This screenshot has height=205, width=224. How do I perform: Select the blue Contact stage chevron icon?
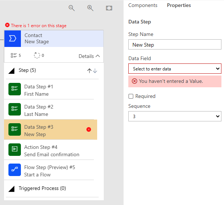click(x=12, y=39)
